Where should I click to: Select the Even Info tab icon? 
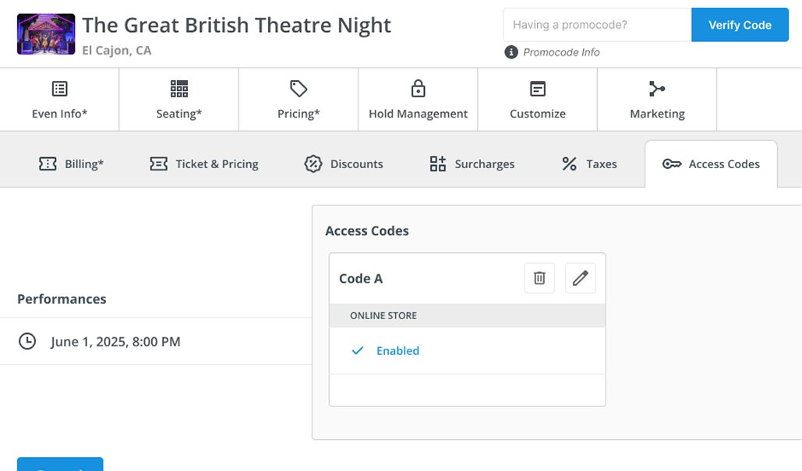(x=59, y=88)
